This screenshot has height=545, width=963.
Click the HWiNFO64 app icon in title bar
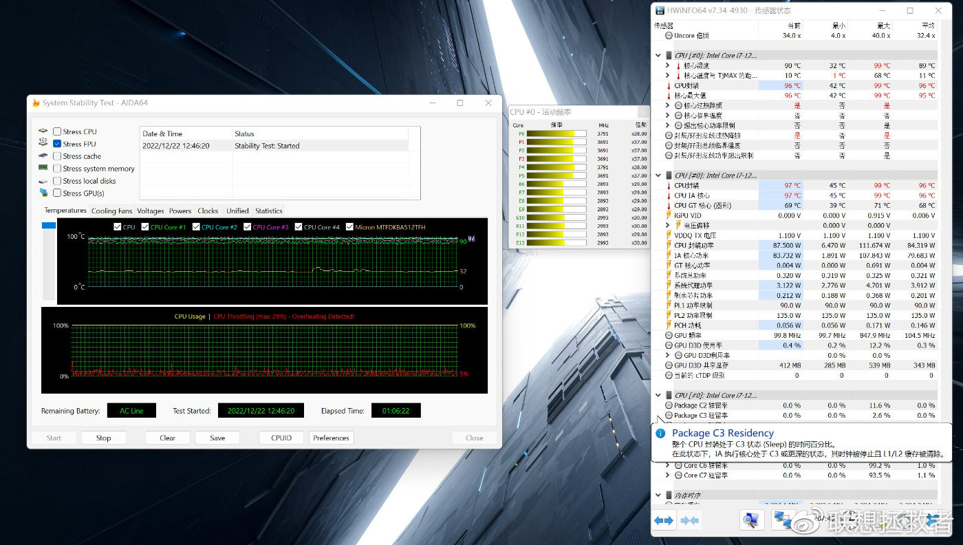click(660, 11)
